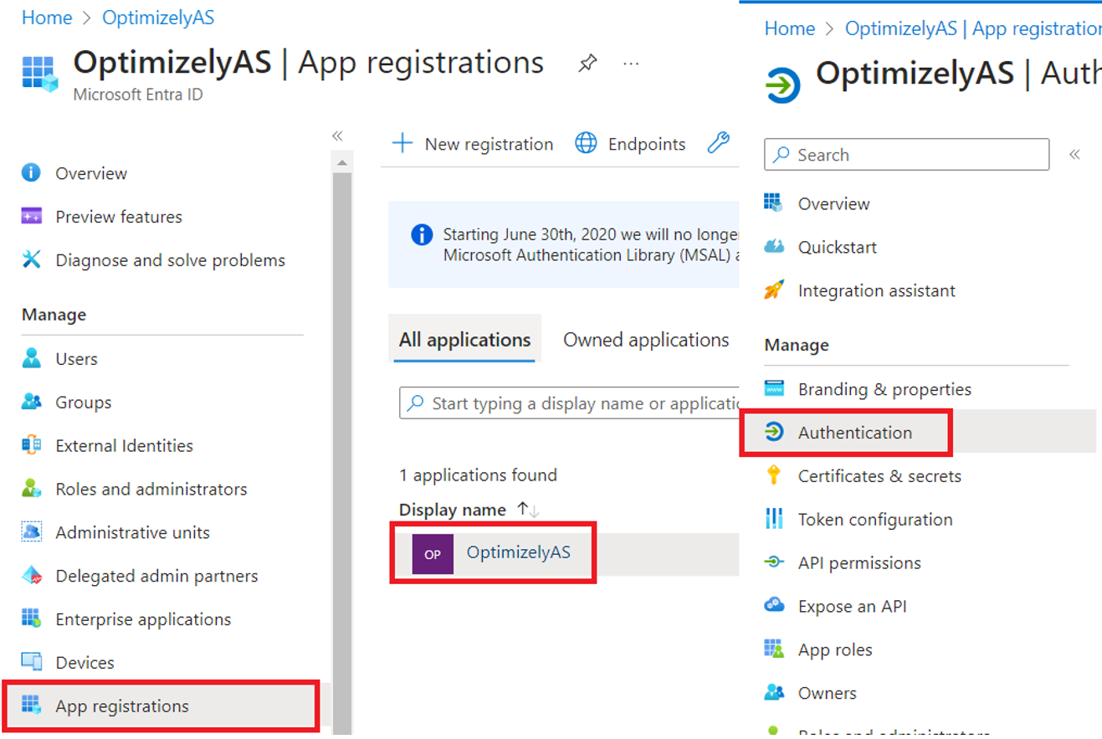Click the App registrations grid icon beside the page title
The width and height of the screenshot is (1102, 739).
[40, 73]
